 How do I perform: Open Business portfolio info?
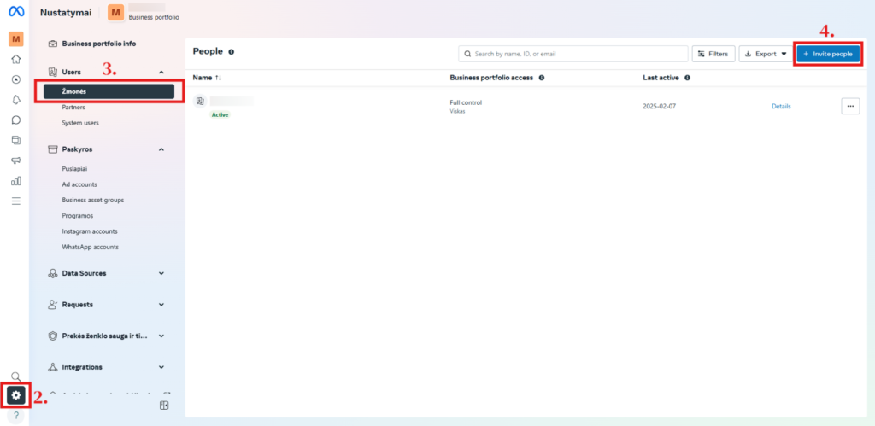[99, 44]
